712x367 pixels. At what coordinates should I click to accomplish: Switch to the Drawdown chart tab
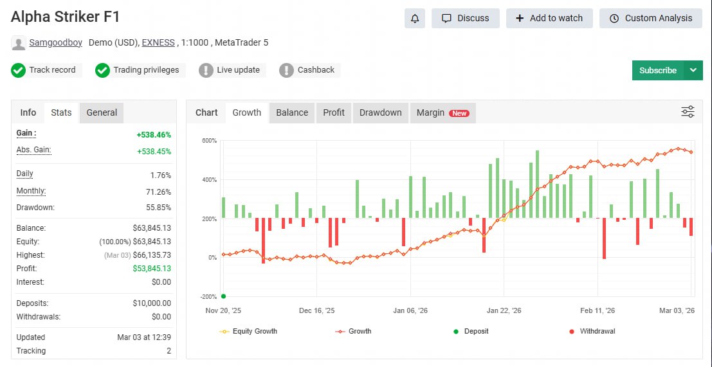tap(380, 112)
